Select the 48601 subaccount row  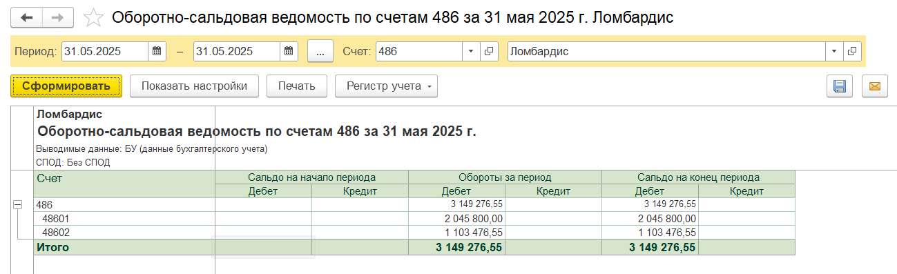coord(414,219)
